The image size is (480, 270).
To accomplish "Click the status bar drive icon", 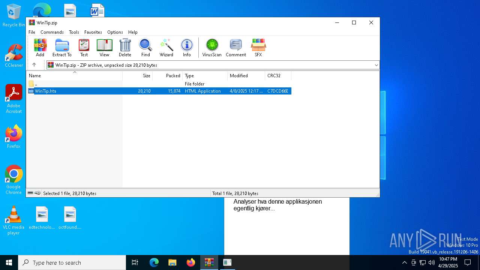I will (x=30, y=193).
